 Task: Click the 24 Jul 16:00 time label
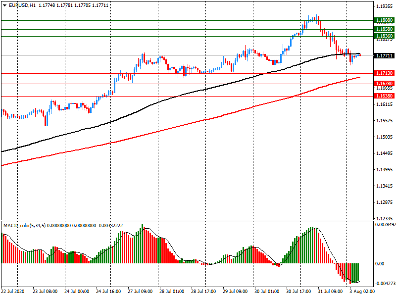[x=108, y=292]
